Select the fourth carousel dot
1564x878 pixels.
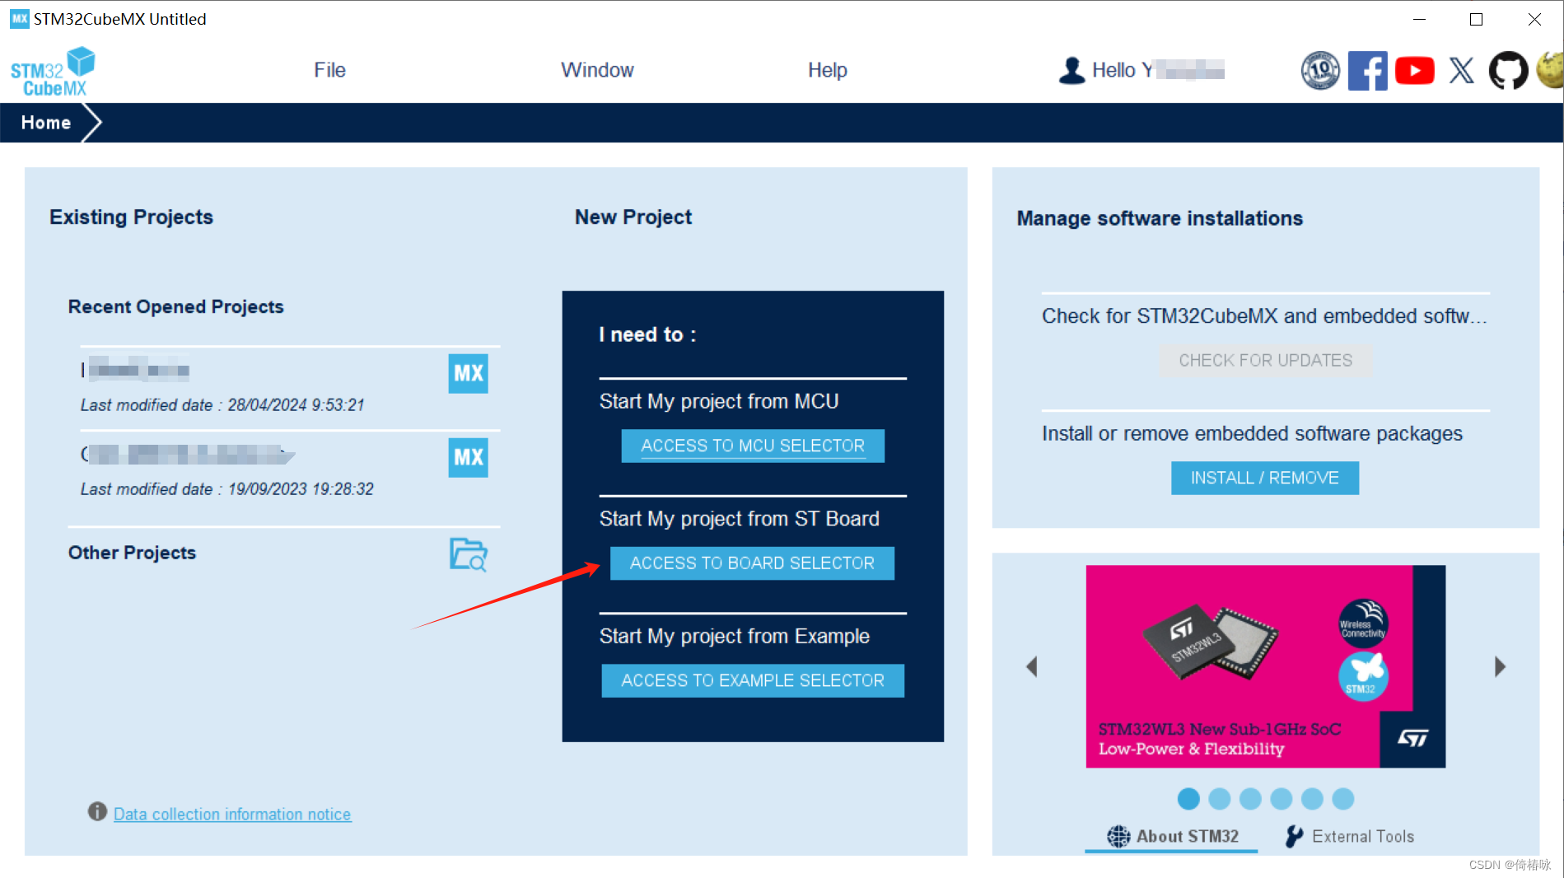click(1282, 799)
